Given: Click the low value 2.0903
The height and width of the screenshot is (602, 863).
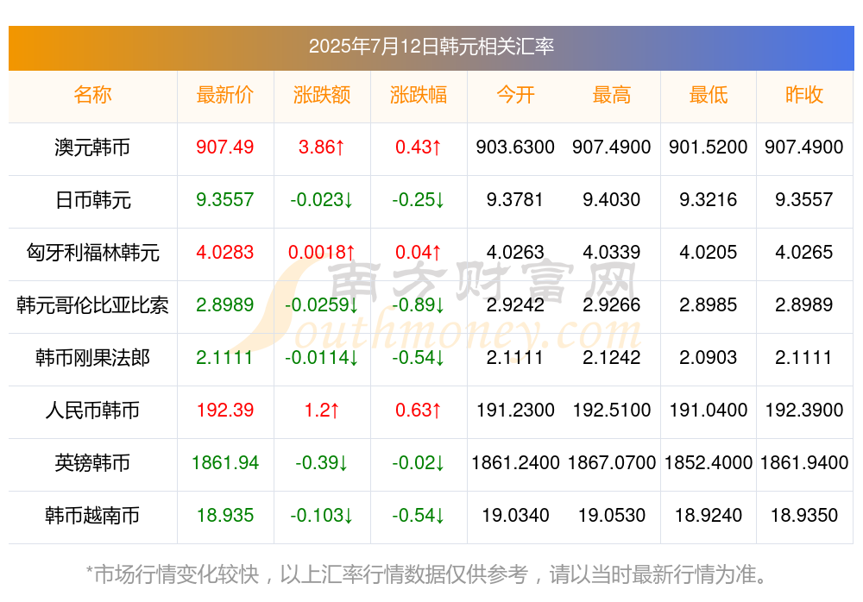Looking at the screenshot, I should click(709, 358).
